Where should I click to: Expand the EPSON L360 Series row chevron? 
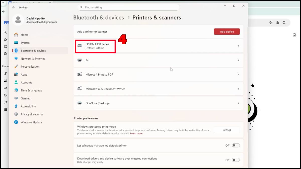(238, 46)
